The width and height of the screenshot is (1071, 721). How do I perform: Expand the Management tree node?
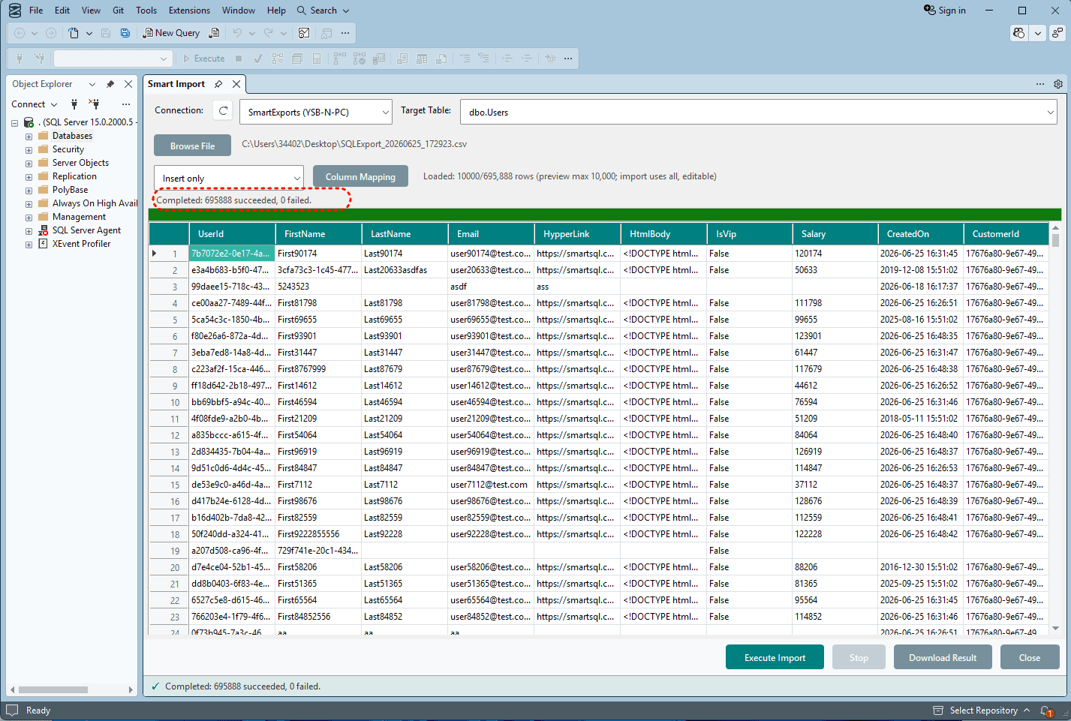[x=29, y=218]
